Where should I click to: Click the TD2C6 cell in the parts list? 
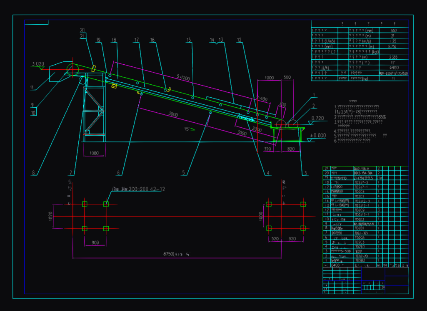[360, 238]
